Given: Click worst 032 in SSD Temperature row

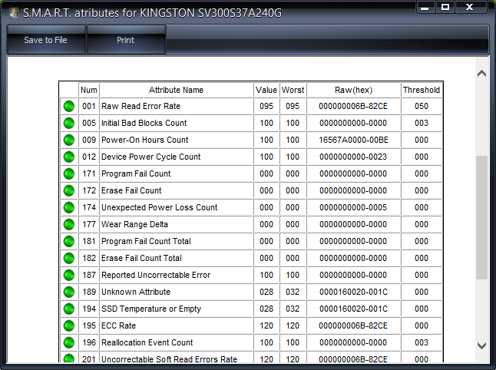Looking at the screenshot, I should tap(293, 309).
